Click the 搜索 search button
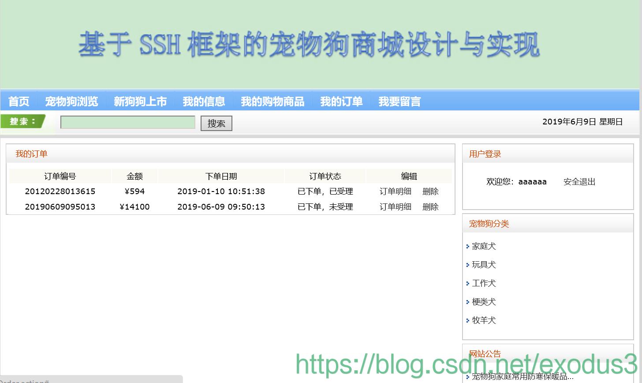The image size is (642, 383). click(x=216, y=124)
